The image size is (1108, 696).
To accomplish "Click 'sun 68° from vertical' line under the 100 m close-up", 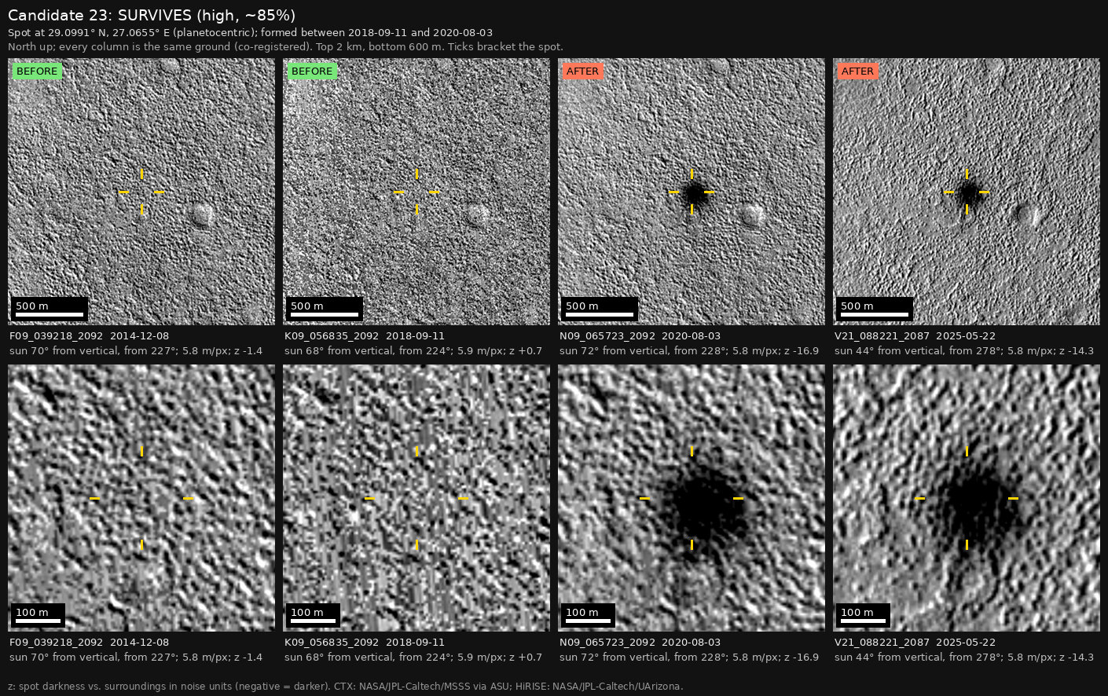I will click(413, 658).
